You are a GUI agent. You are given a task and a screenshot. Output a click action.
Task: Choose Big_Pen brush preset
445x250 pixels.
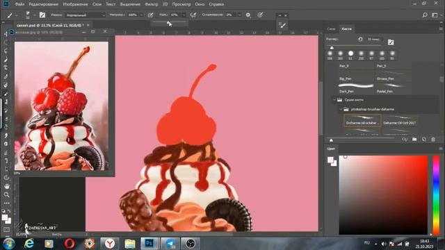(x=356, y=76)
